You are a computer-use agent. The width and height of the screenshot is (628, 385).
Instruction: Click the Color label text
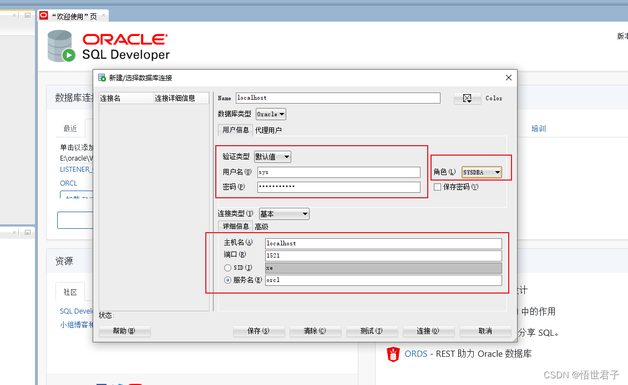(494, 99)
